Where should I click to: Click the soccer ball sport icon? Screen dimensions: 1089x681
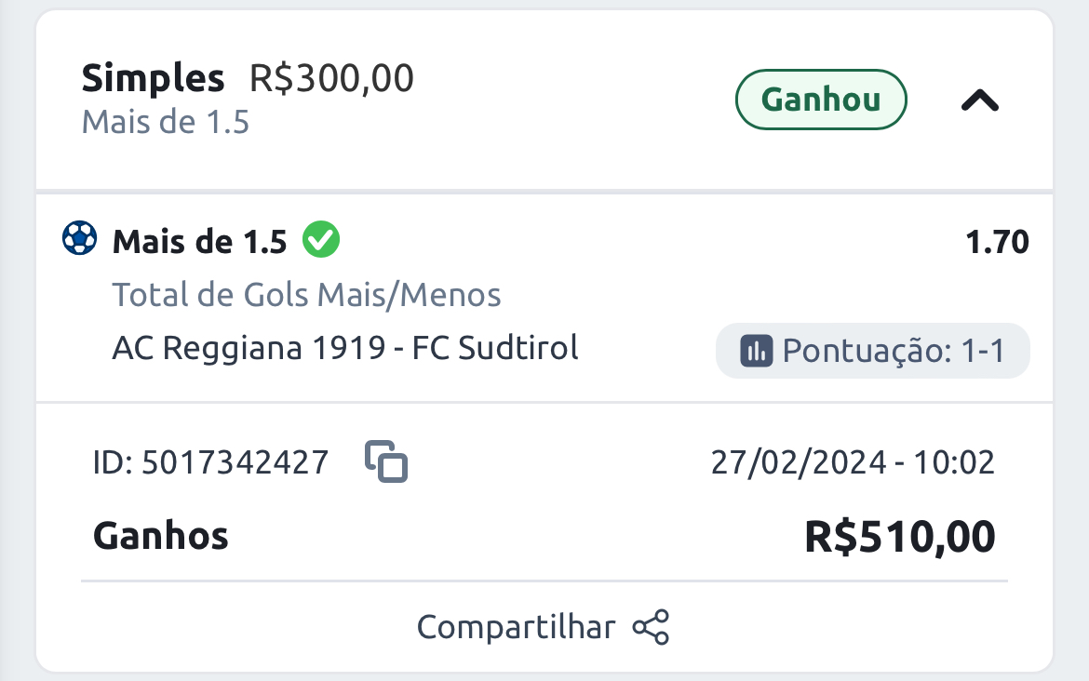coord(80,238)
